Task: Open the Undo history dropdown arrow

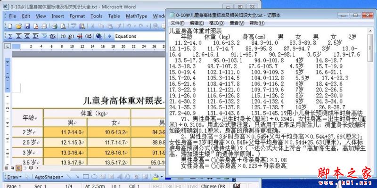Action: coord(134,26)
